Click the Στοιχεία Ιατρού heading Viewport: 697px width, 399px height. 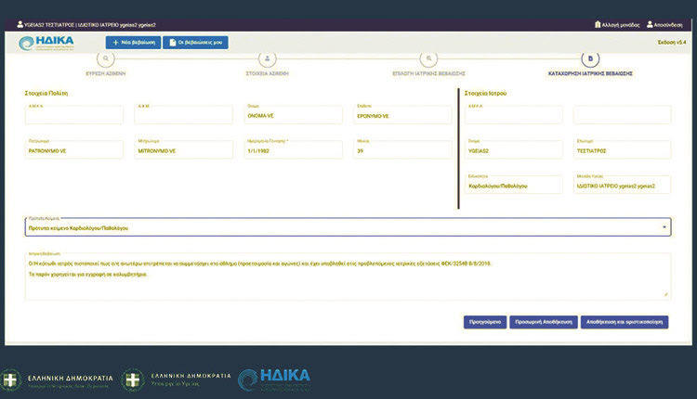click(x=485, y=93)
